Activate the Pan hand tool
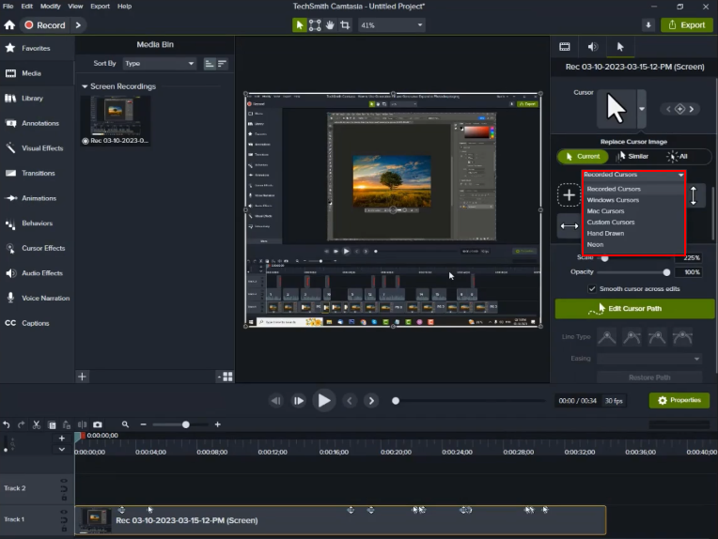This screenshot has width=718, height=539. [331, 25]
